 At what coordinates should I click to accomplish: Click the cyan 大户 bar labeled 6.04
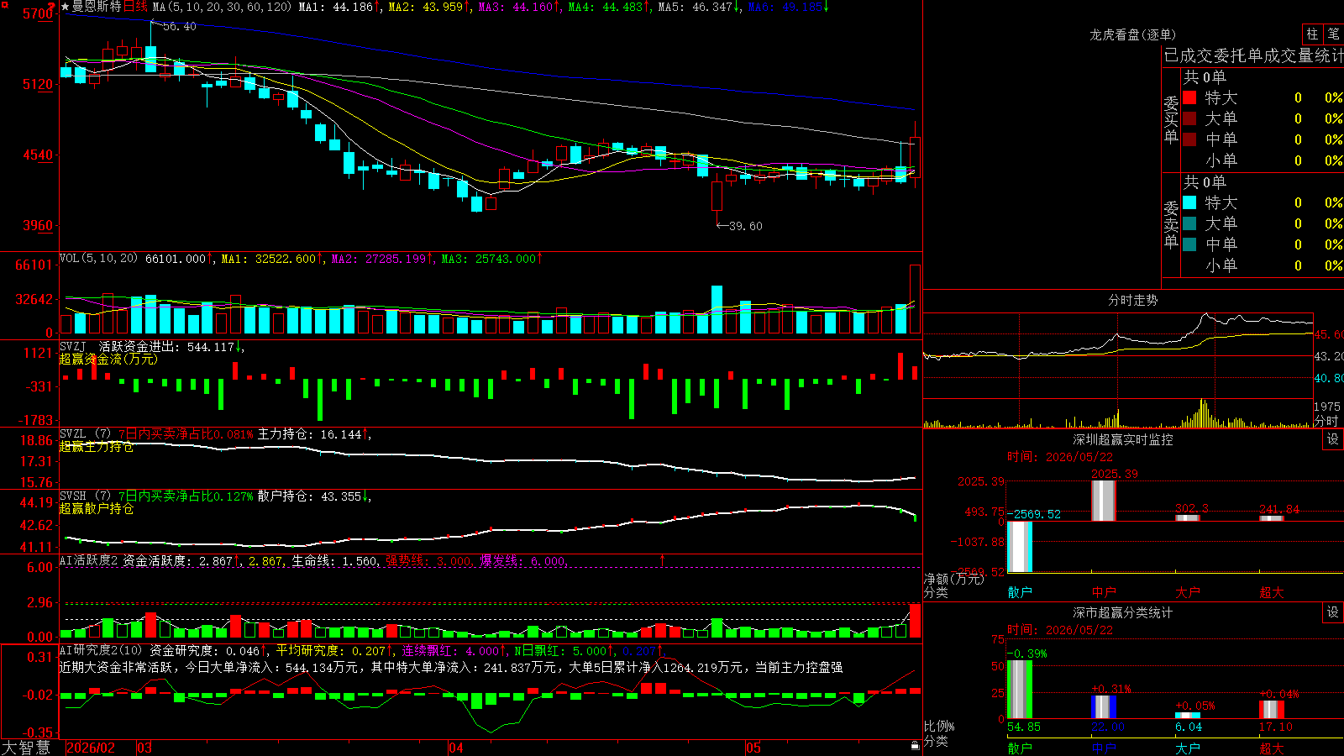click(x=1188, y=716)
